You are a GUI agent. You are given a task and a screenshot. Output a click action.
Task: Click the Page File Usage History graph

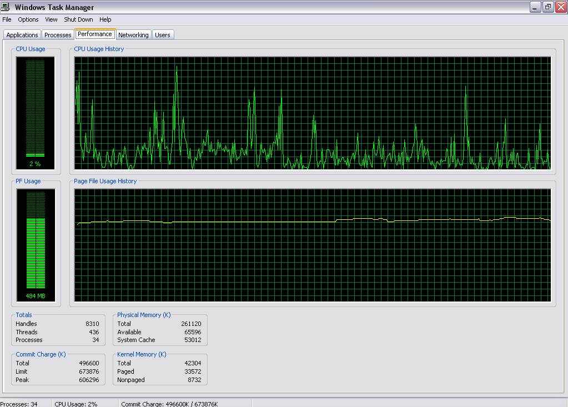tap(313, 245)
